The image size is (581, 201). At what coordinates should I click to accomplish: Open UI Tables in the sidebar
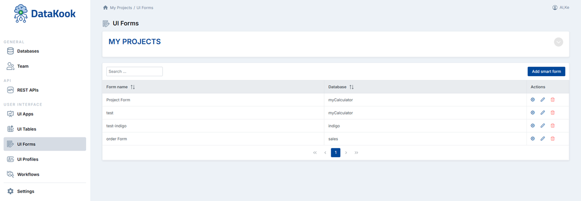(x=45, y=129)
